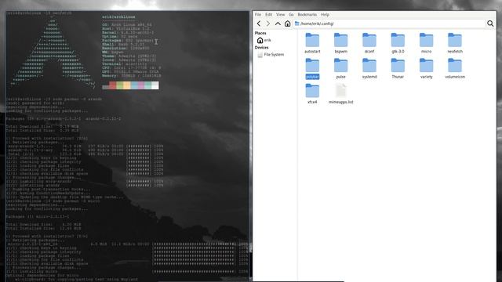Viewport: 502px width, 282px height.
Task: Open the bspwm folder
Action: (x=340, y=43)
